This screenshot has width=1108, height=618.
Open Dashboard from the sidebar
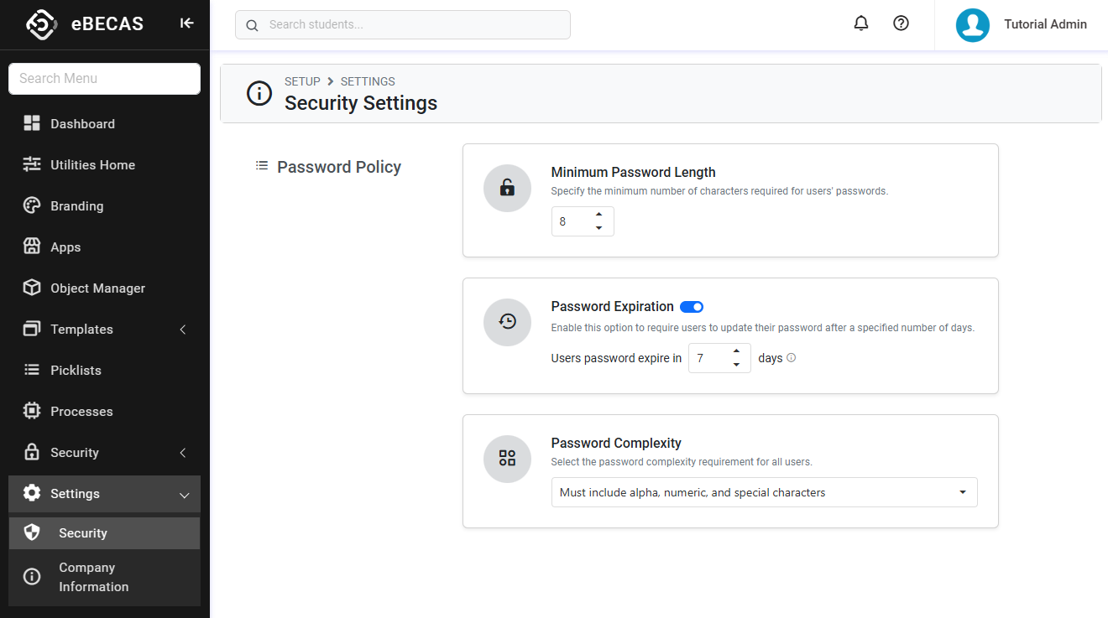coord(82,124)
